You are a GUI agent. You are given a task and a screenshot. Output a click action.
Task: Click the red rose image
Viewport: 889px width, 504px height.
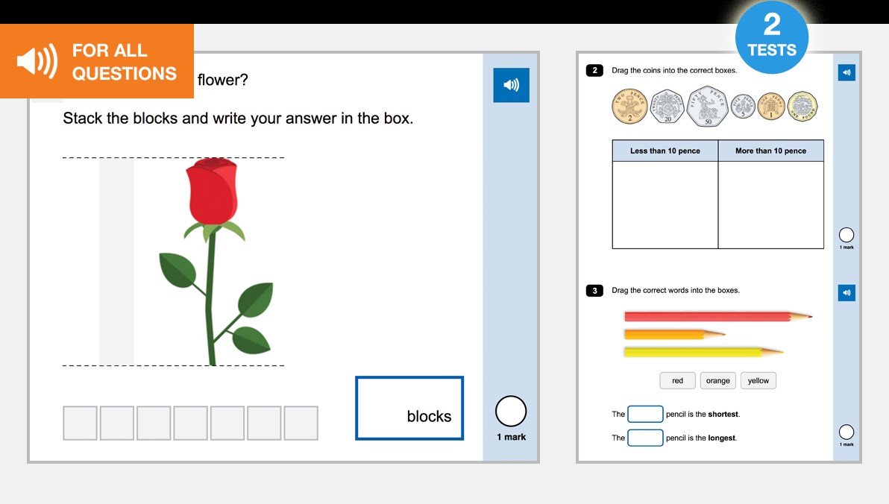(216, 262)
